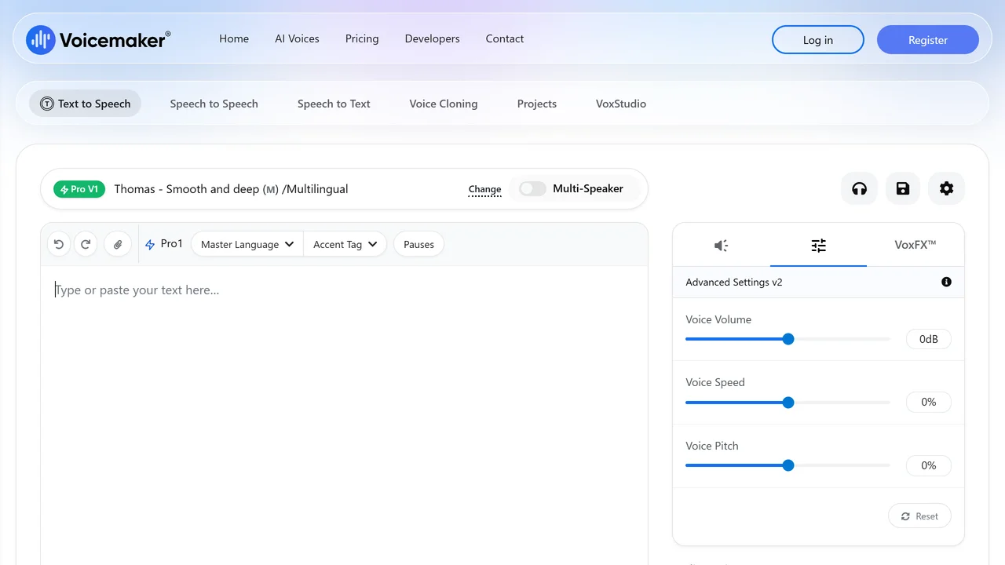Screen dimensions: 1005x565
Task: Select the Pro1 lightning engine indicator
Action: (x=164, y=244)
